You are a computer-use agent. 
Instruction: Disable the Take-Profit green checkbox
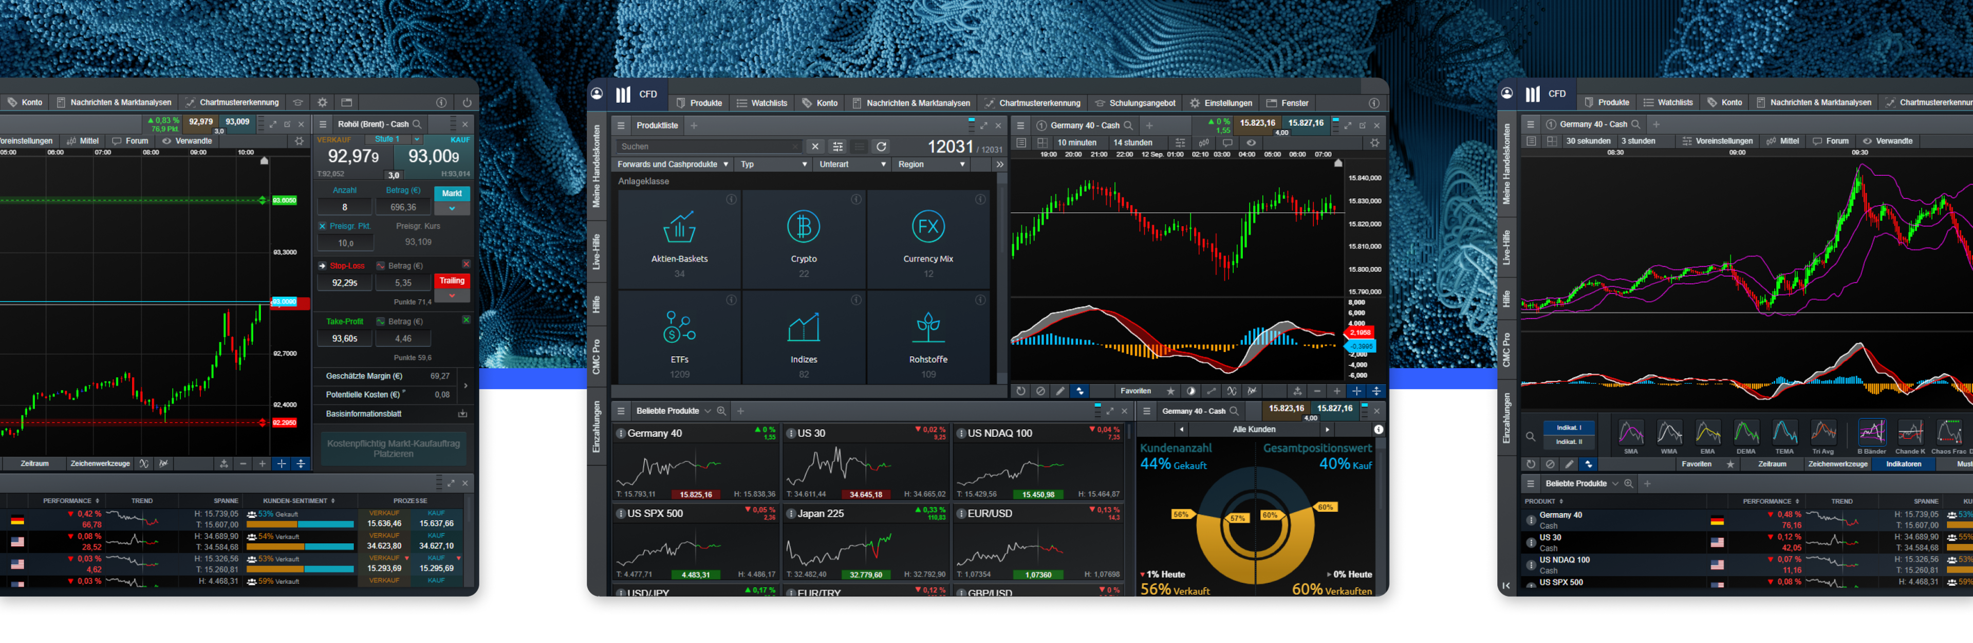pos(466,320)
